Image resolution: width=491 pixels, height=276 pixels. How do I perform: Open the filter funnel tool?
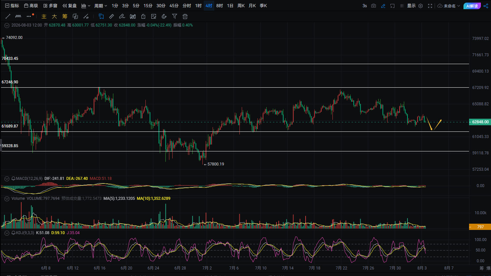175,16
